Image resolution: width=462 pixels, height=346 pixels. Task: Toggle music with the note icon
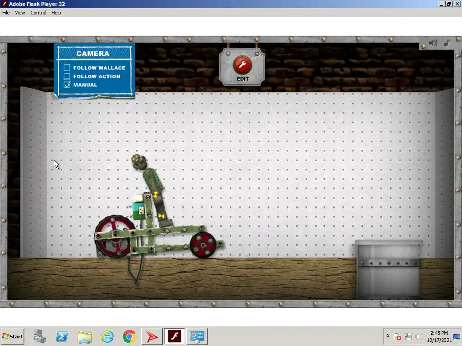447,43
